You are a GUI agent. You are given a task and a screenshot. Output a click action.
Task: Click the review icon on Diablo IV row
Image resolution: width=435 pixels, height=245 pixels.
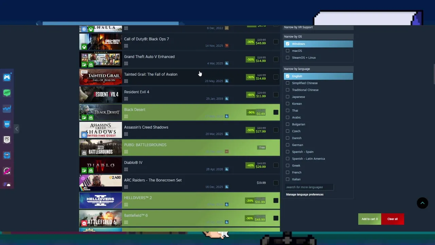pos(227,169)
